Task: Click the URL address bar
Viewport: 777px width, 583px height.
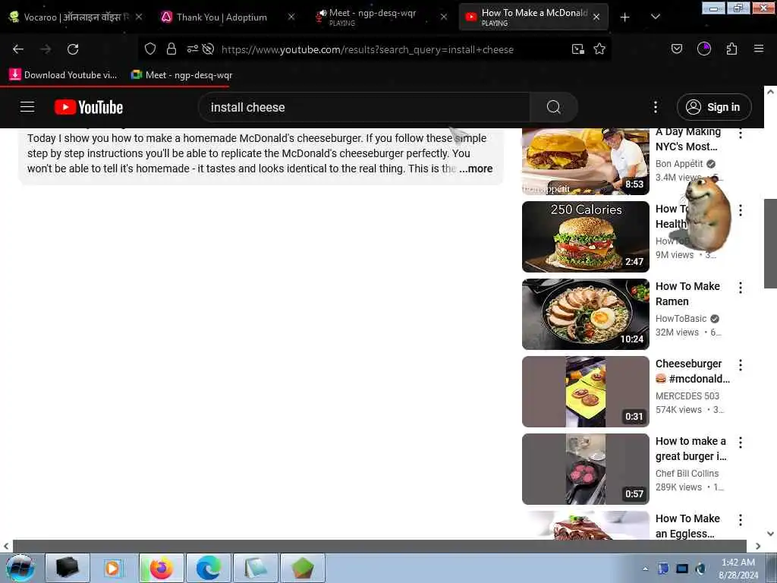Action: 367,49
